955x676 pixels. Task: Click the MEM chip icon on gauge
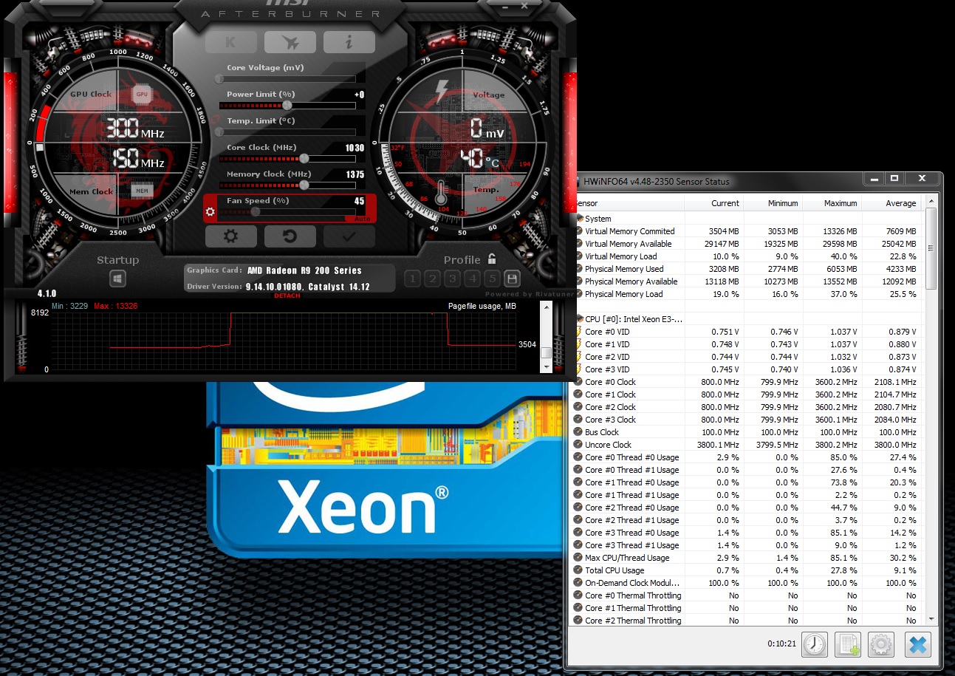(x=142, y=191)
